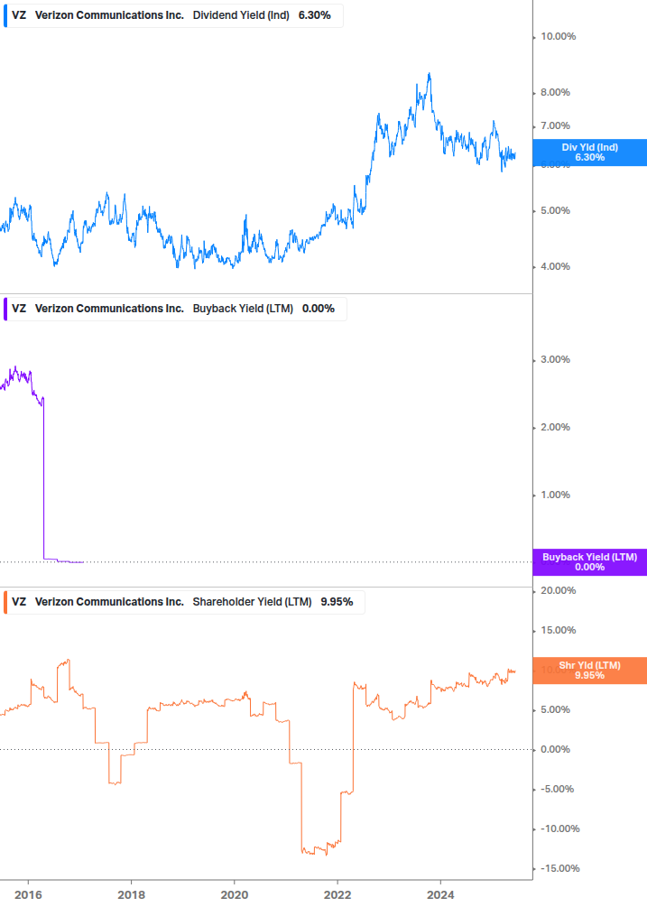Click the 2022 label on time axis
647x907 pixels.
click(x=337, y=895)
